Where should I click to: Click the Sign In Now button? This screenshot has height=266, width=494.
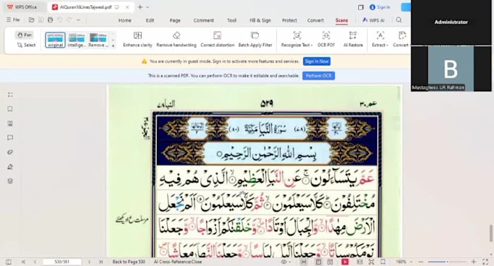click(x=317, y=62)
